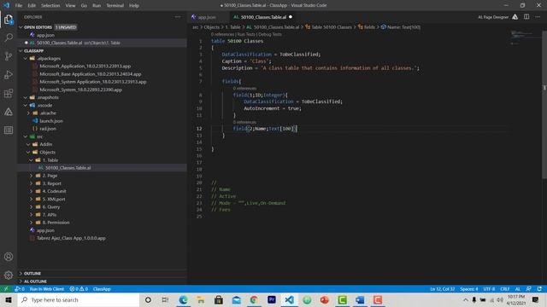Open Mail app from taskbar
The image size is (547, 307).
tap(237, 299)
